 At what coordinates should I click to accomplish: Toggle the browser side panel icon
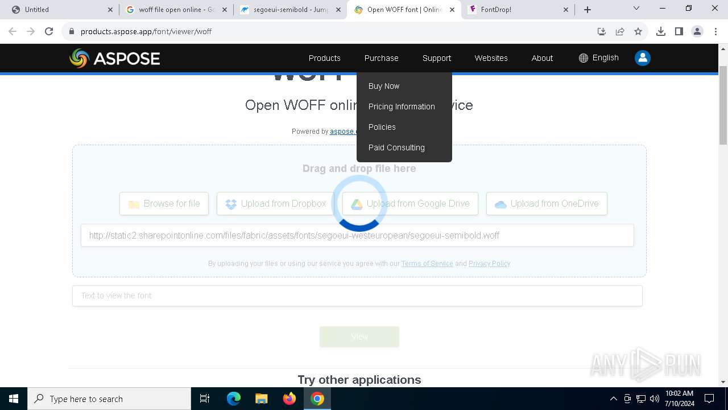[679, 31]
